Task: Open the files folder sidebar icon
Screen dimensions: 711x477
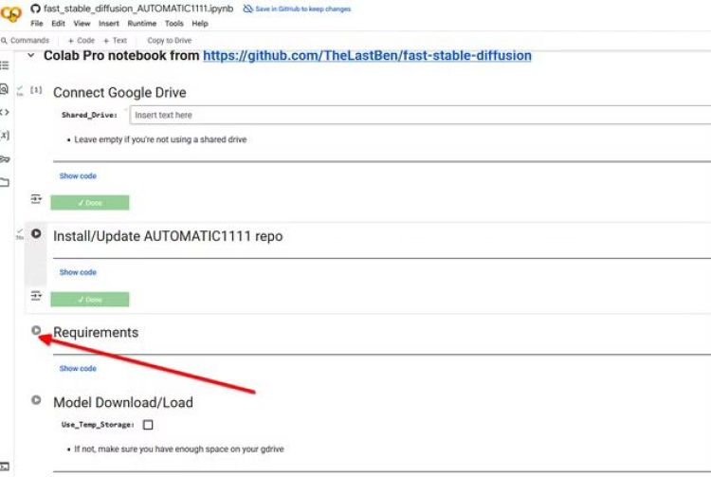Action: coord(5,182)
